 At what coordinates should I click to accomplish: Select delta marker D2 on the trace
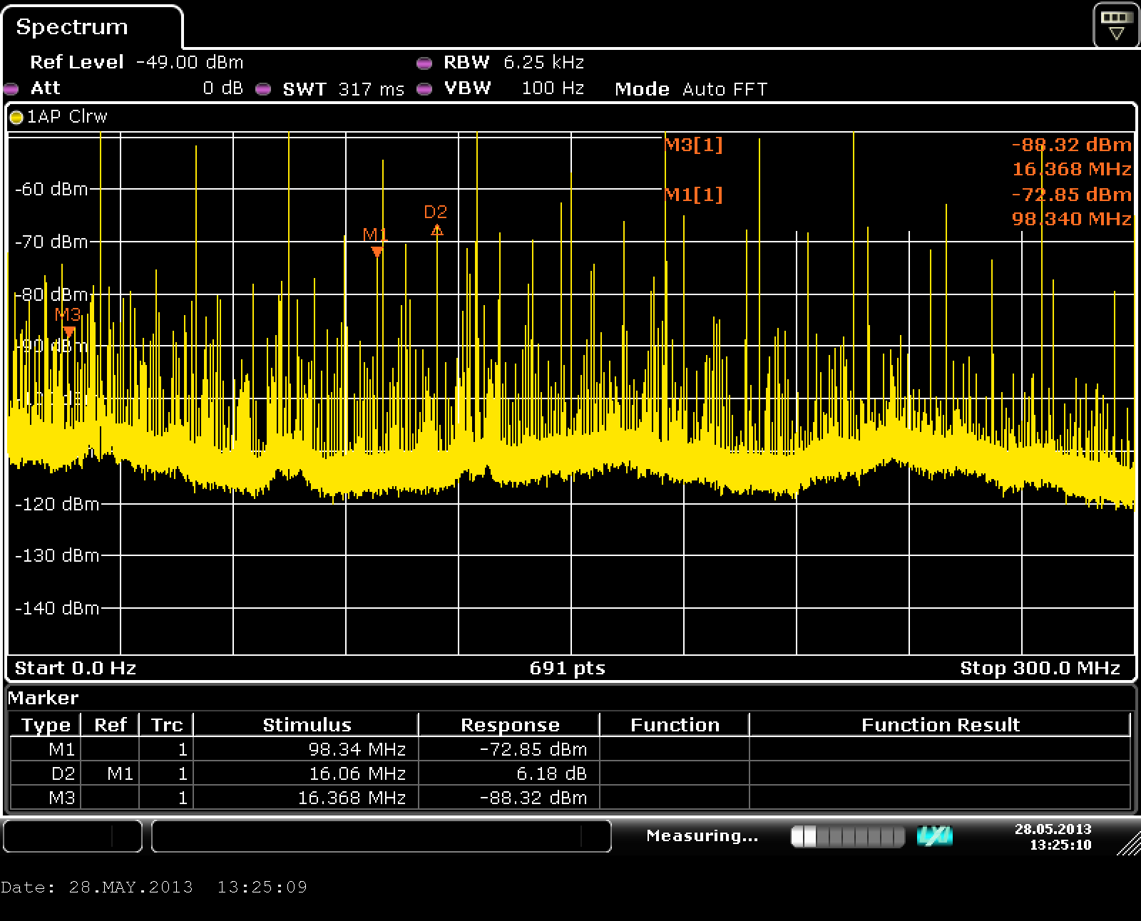coord(437,230)
